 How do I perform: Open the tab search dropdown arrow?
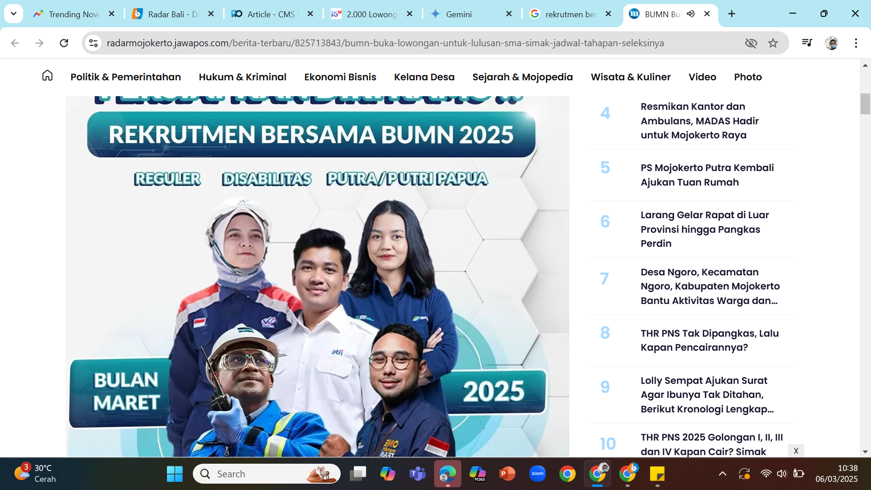pyautogui.click(x=14, y=14)
